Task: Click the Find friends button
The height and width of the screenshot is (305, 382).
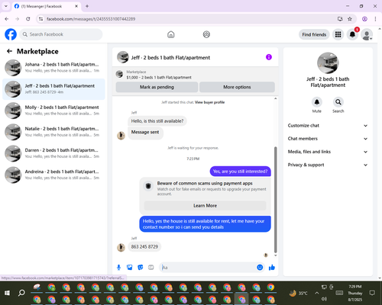Action: tap(314, 34)
